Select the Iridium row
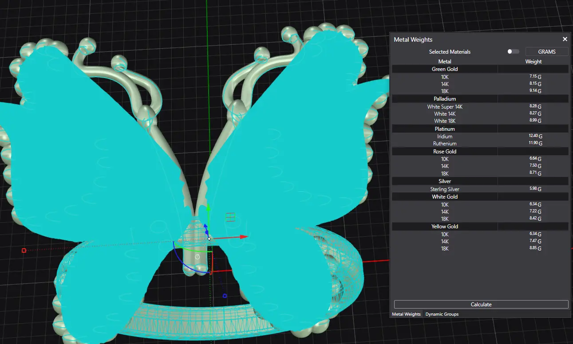573x344 pixels. pos(480,137)
